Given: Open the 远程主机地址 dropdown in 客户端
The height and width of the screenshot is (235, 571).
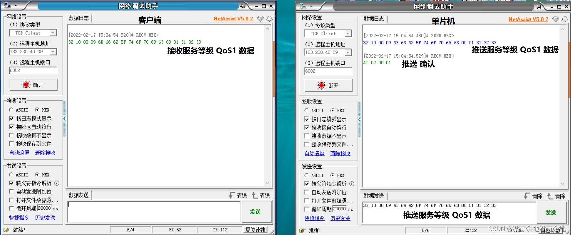Looking at the screenshot, I should pyautogui.click(x=53, y=52).
